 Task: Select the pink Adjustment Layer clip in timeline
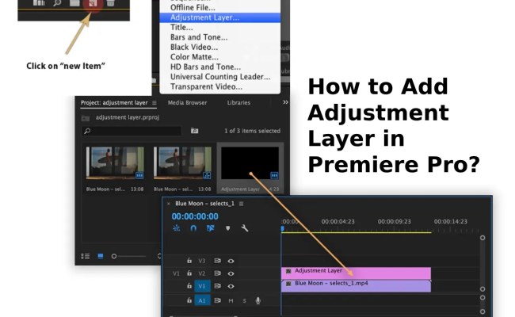click(x=356, y=273)
